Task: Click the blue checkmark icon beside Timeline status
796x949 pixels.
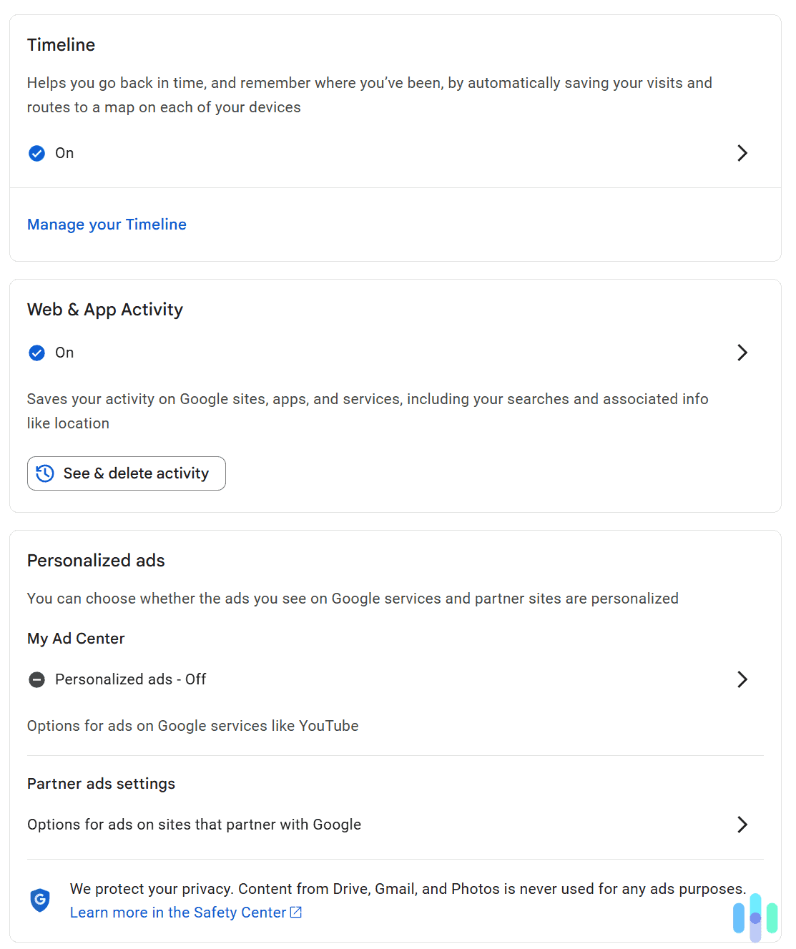Action: tap(36, 153)
